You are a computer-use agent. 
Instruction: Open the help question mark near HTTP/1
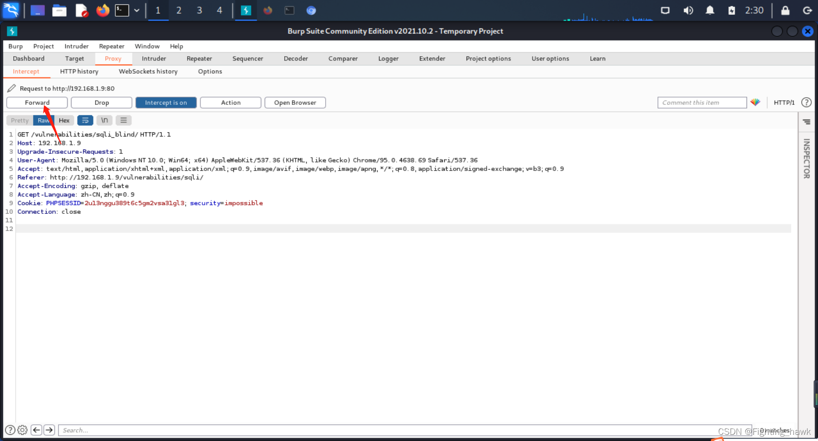click(806, 102)
